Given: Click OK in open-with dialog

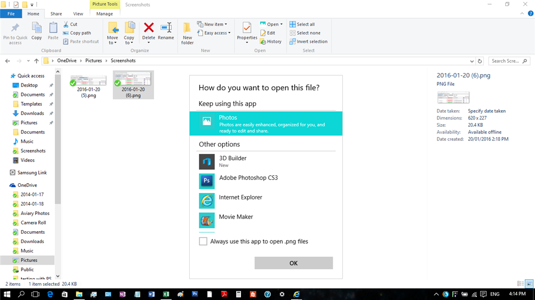Looking at the screenshot, I should coord(294,263).
